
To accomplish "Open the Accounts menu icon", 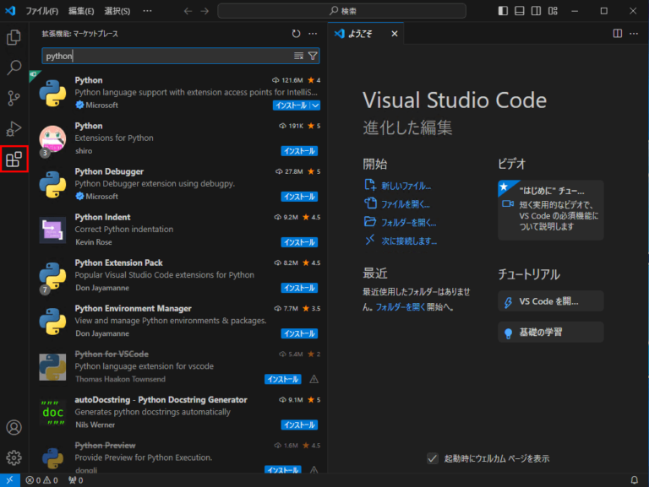I will tap(14, 427).
